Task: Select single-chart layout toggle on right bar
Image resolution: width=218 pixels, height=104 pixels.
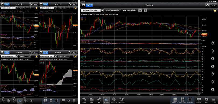Action: pyautogui.click(x=190, y=100)
